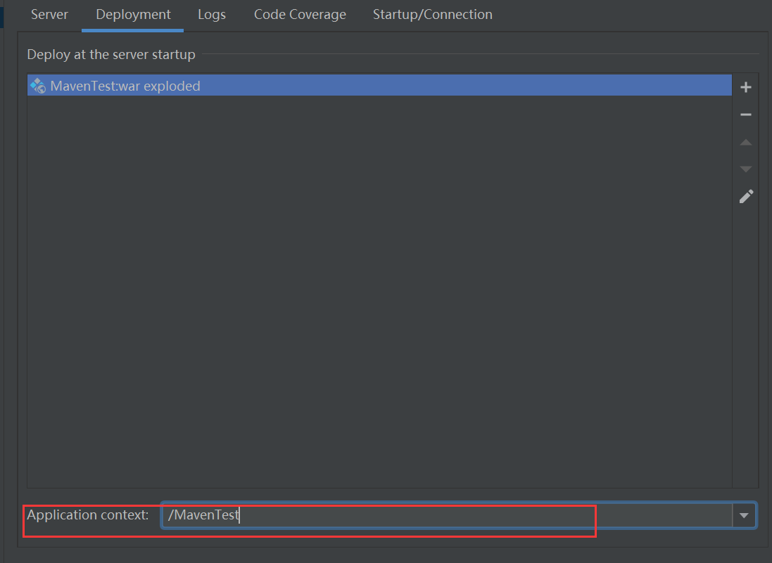This screenshot has height=563, width=772.
Task: Click the Deploy at the server startup heading
Action: pyautogui.click(x=111, y=54)
